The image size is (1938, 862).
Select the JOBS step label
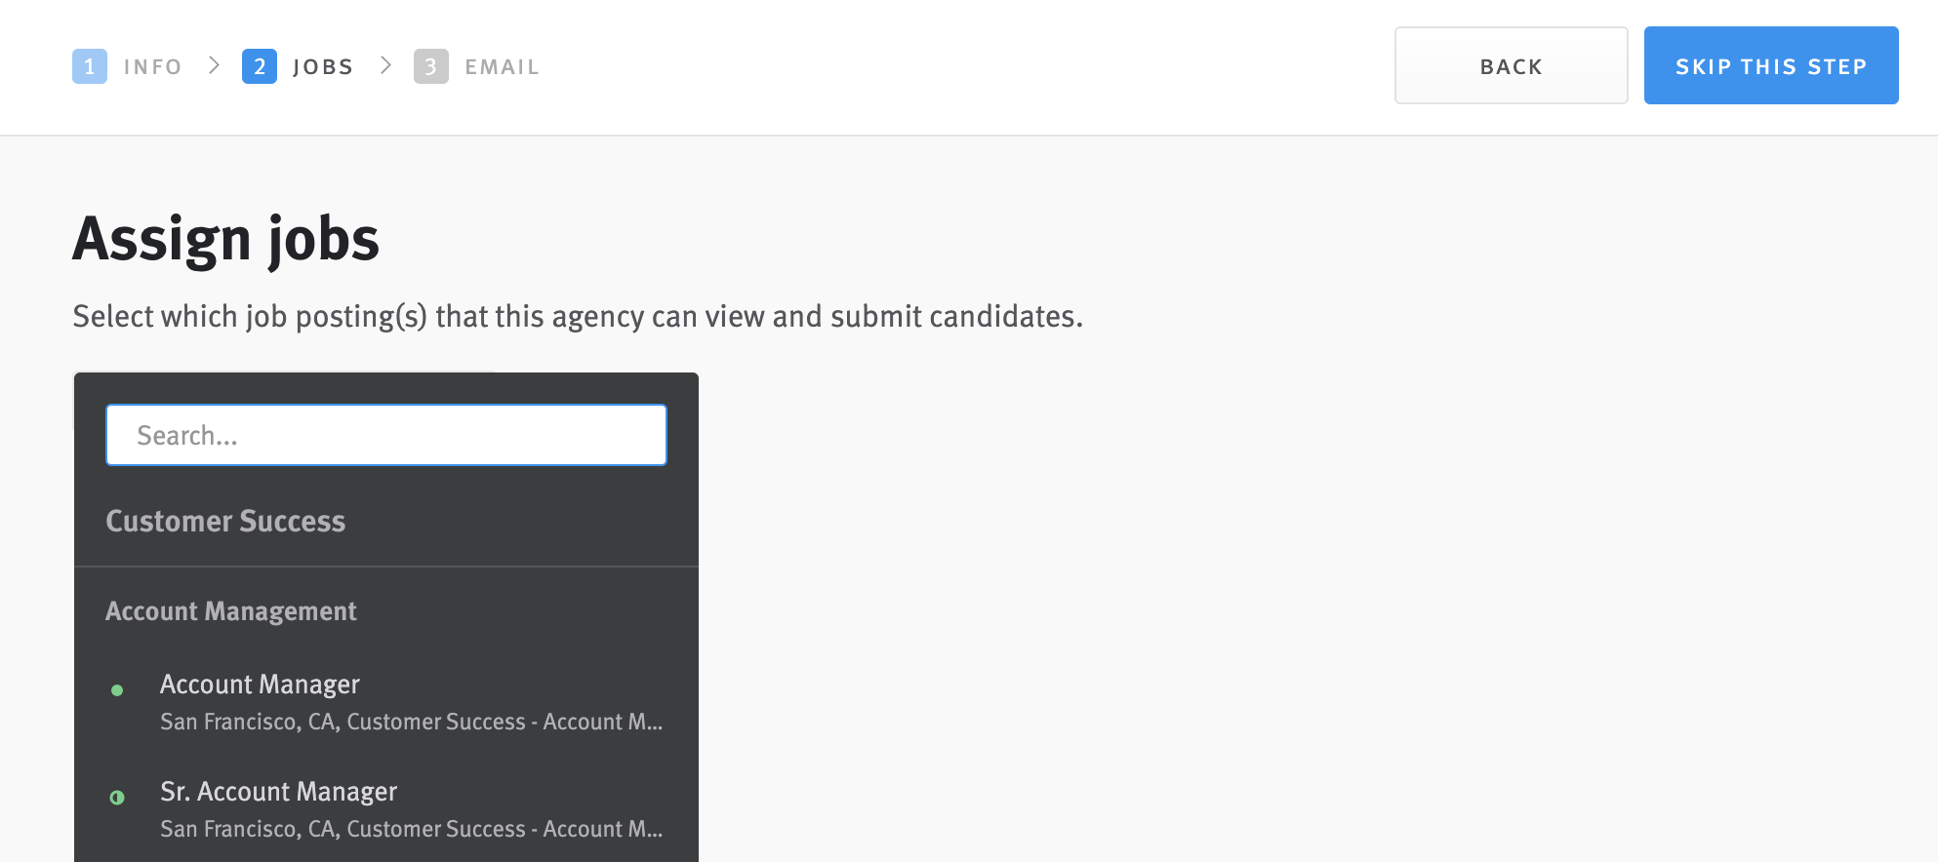pos(323,65)
